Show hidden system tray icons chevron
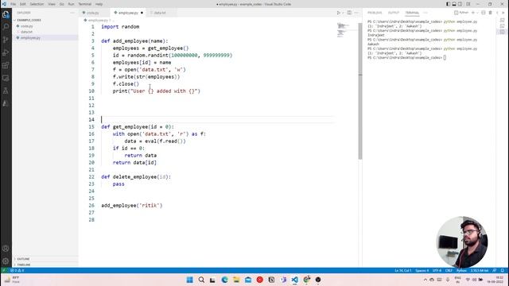 tap(425, 280)
